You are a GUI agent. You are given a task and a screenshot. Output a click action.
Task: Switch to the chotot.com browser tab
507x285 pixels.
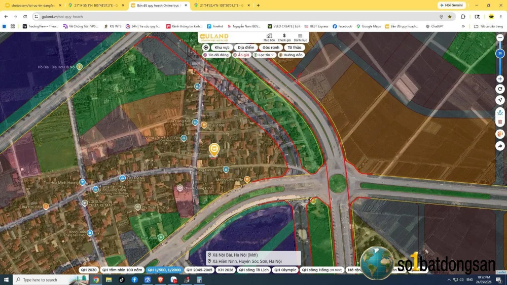point(33,5)
